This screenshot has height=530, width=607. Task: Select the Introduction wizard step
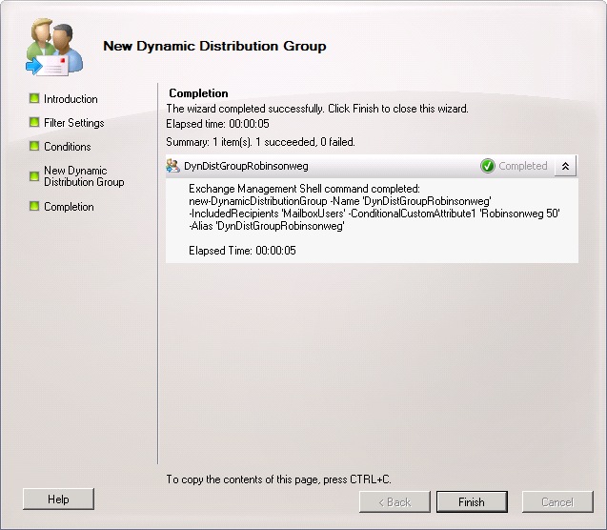click(x=71, y=99)
